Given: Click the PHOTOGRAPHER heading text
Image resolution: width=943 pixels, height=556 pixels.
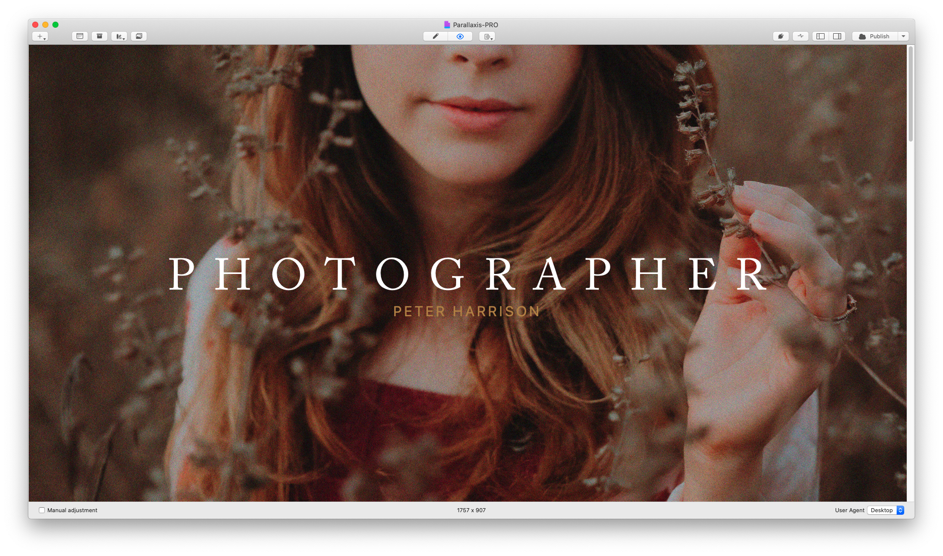Looking at the screenshot, I should coord(468,274).
